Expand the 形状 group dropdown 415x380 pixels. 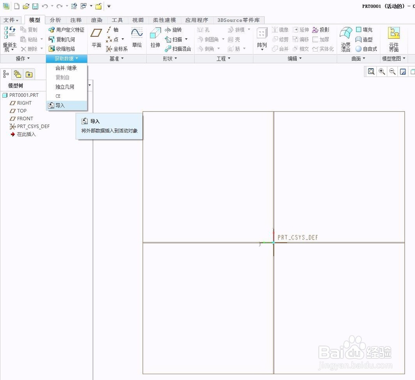tap(170, 58)
